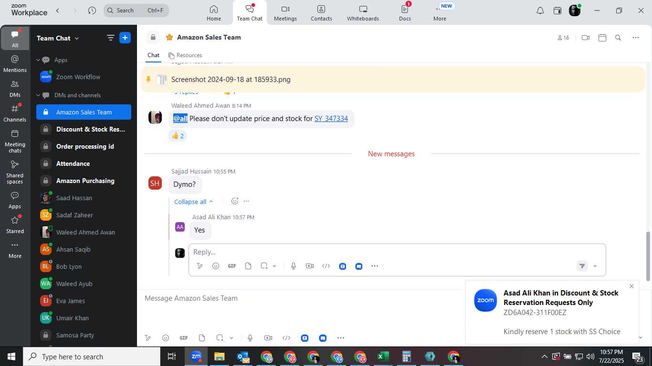Open the schedule icon in channel header

pyautogui.click(x=602, y=38)
